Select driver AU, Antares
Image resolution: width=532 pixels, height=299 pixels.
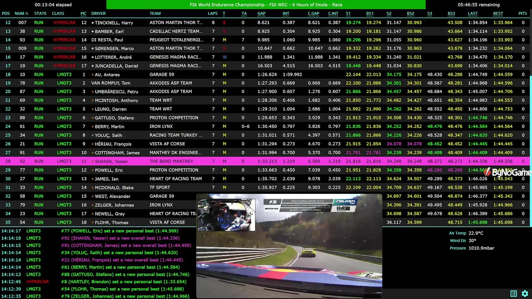tap(107, 75)
